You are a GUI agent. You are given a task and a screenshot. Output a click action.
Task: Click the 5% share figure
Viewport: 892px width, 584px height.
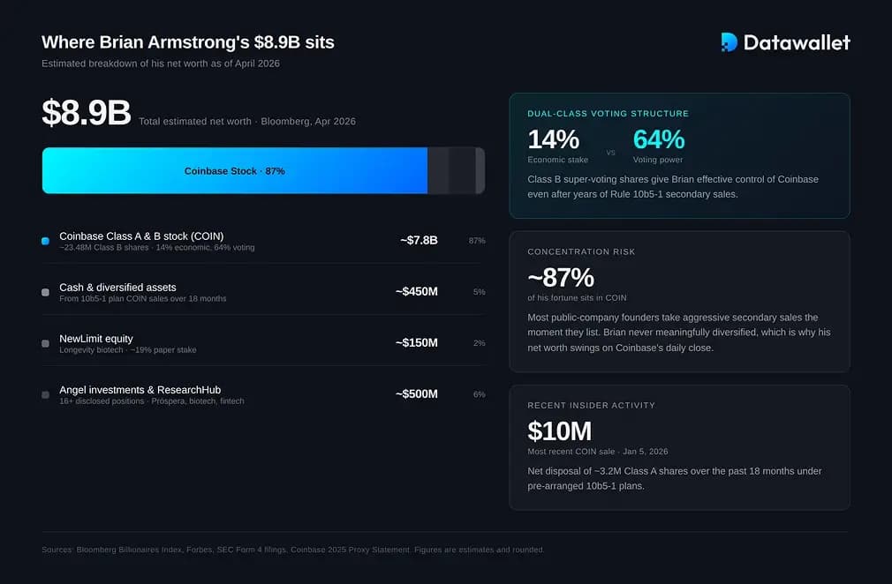click(479, 292)
